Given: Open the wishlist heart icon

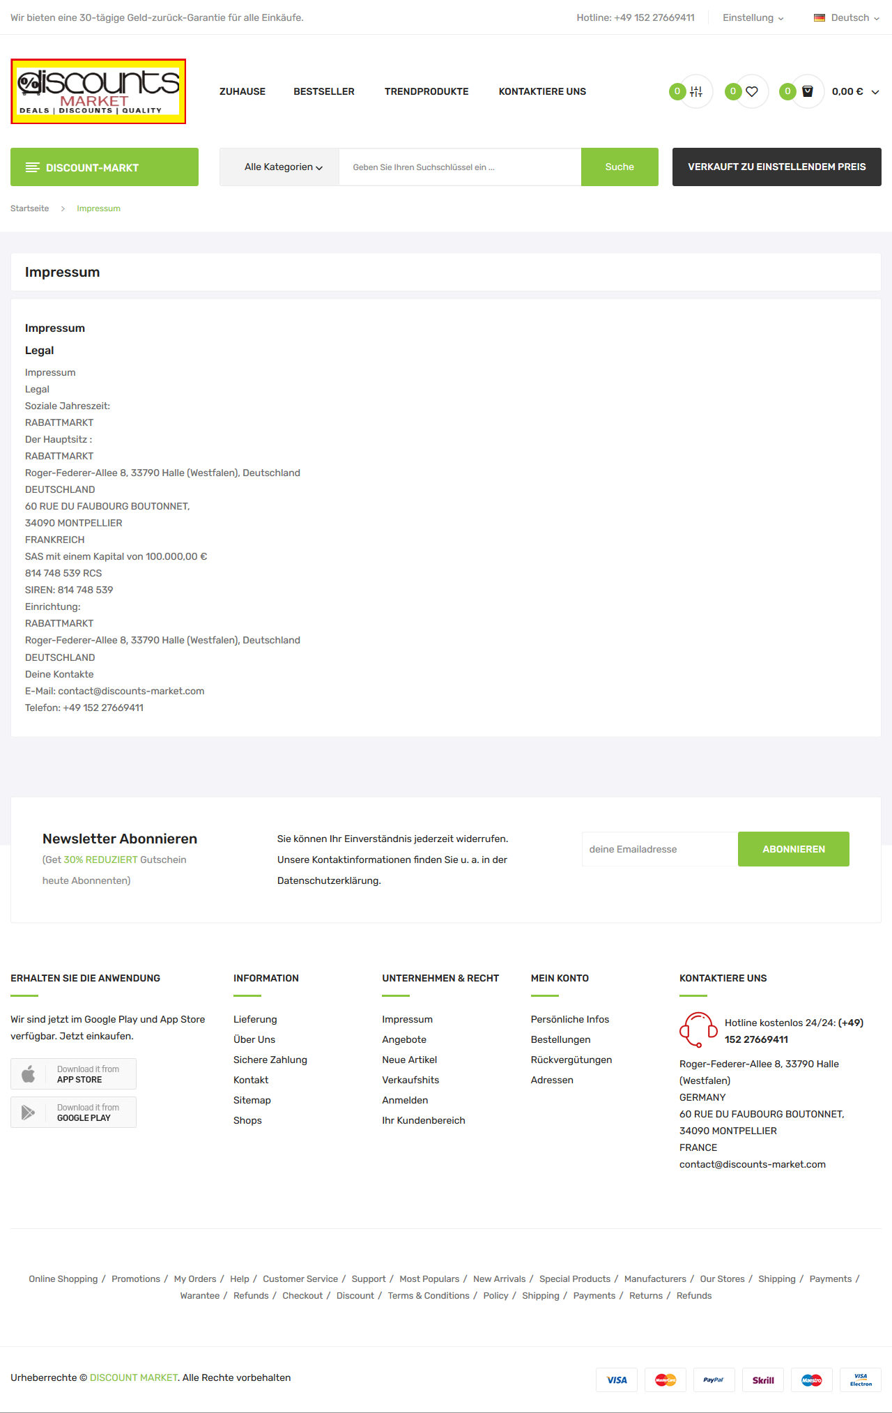Looking at the screenshot, I should click(x=752, y=91).
